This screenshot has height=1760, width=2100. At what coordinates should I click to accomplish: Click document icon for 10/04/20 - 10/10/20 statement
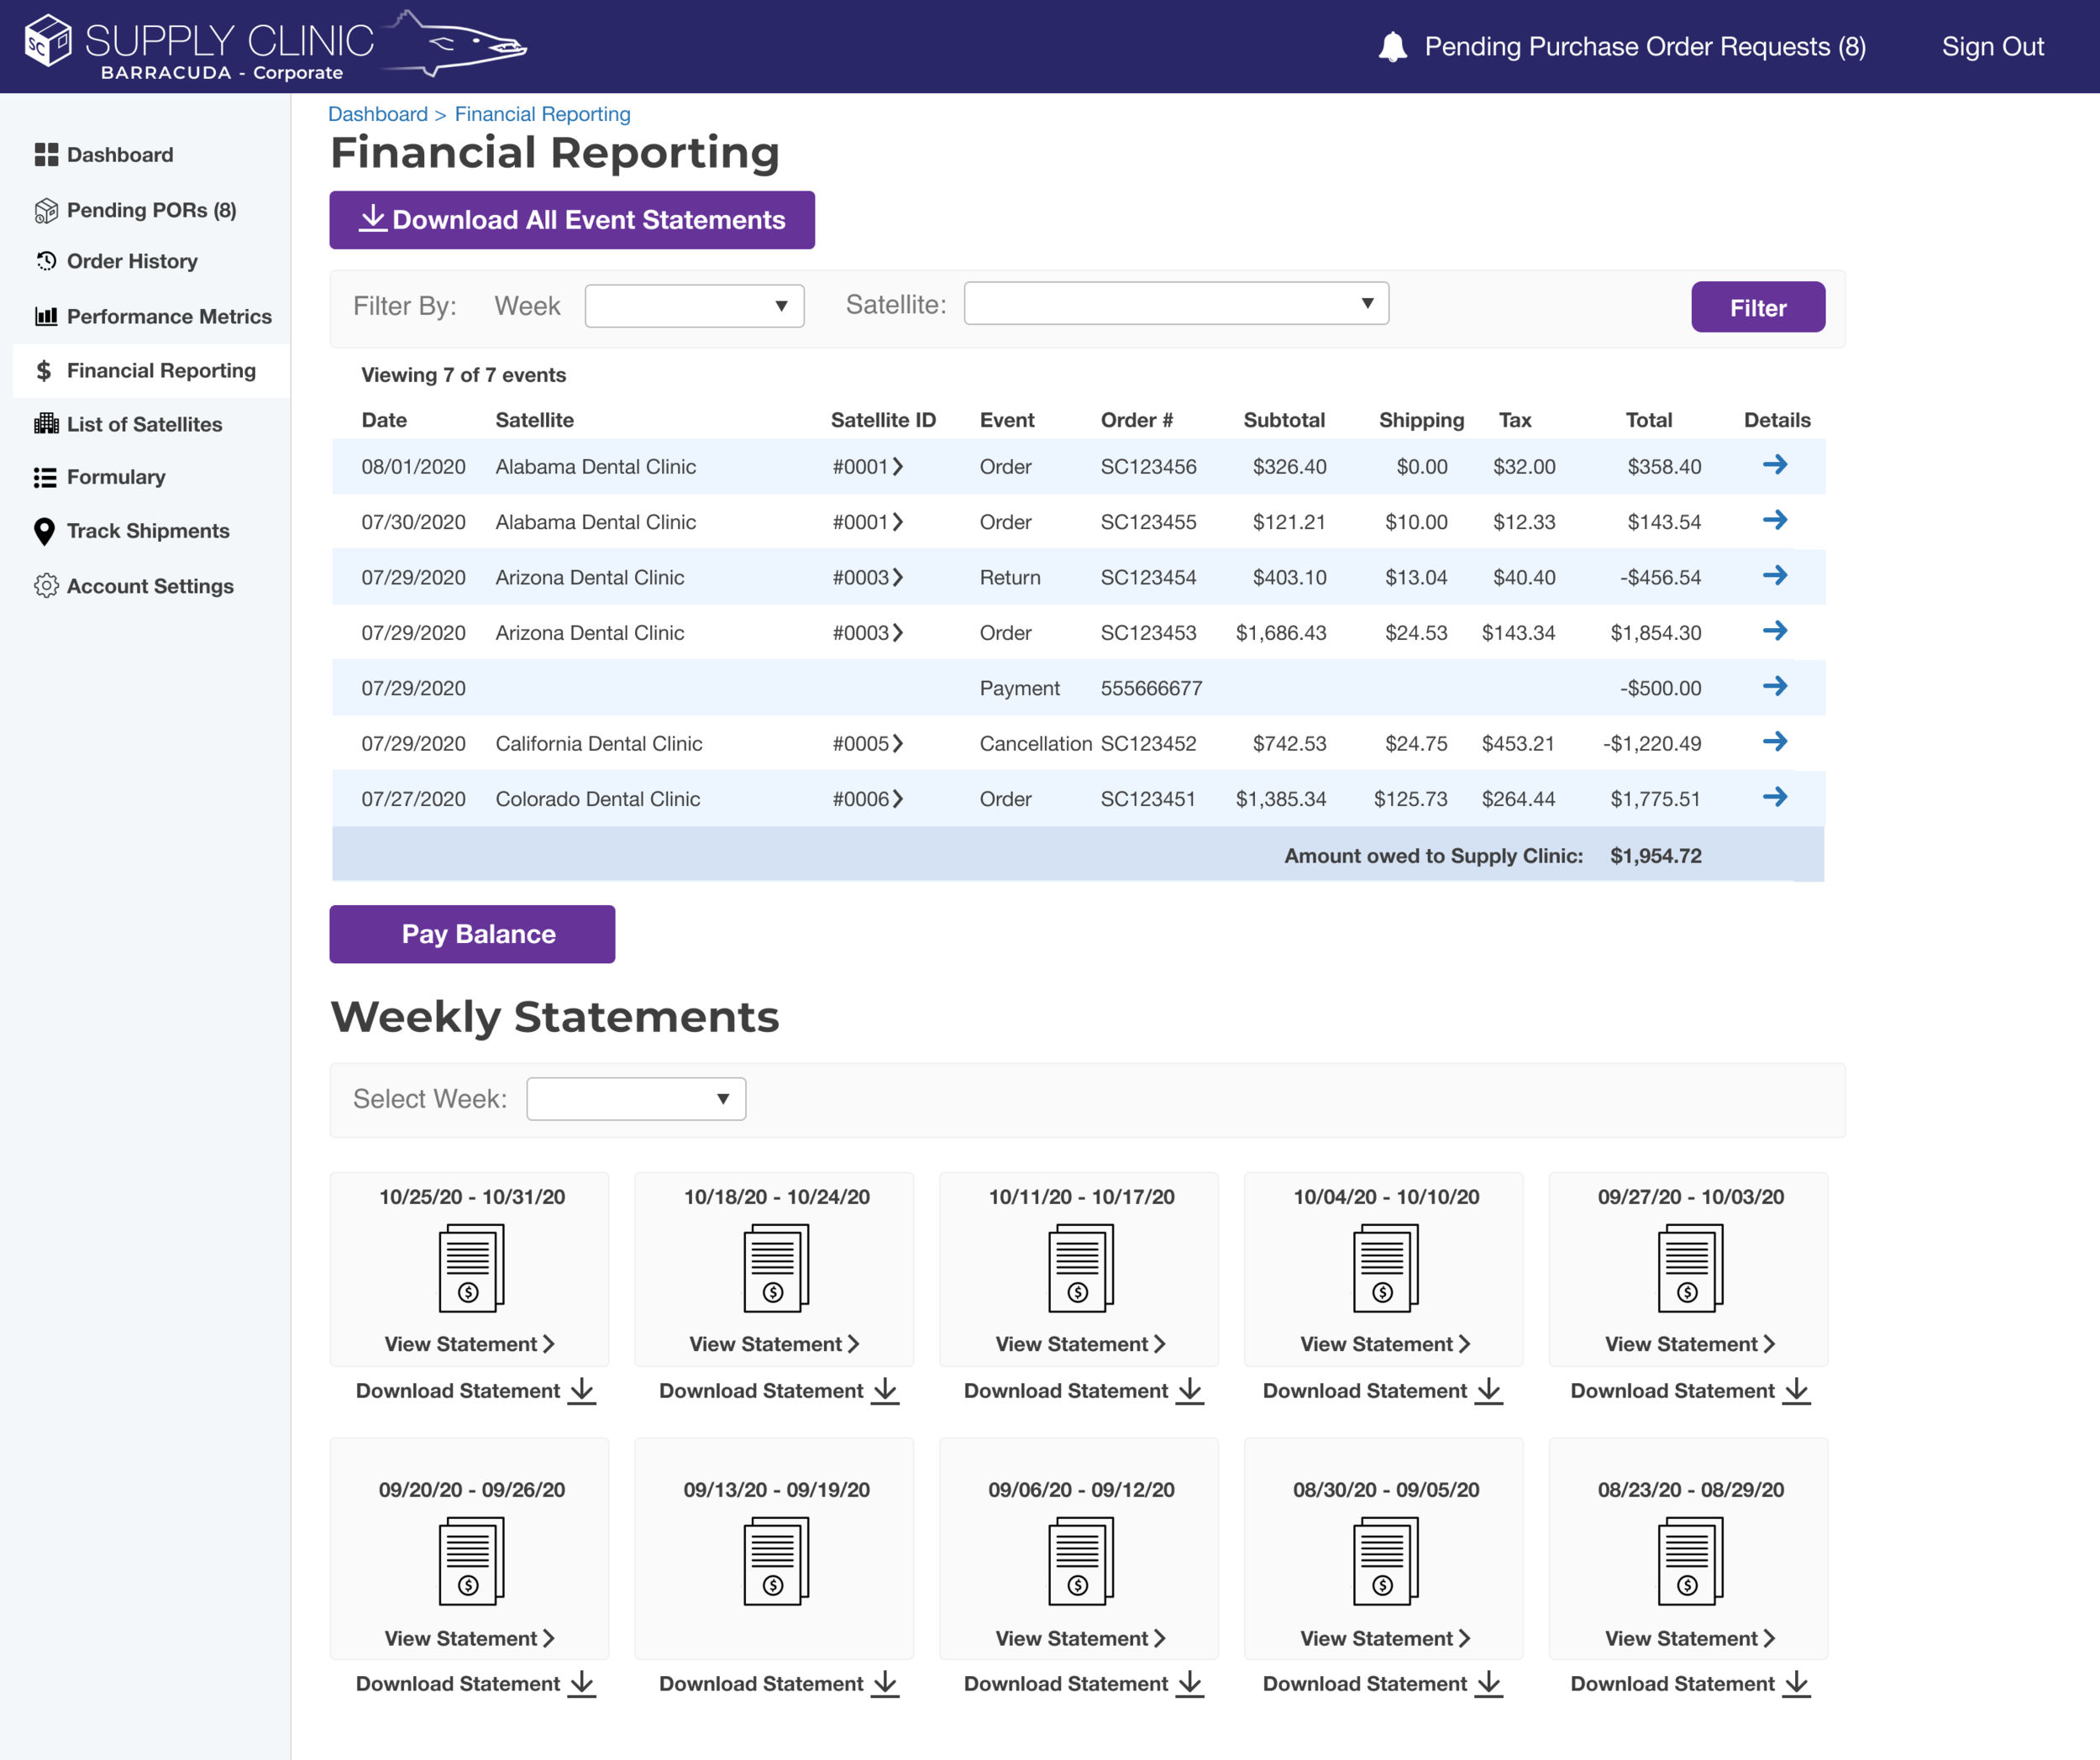click(1386, 1268)
